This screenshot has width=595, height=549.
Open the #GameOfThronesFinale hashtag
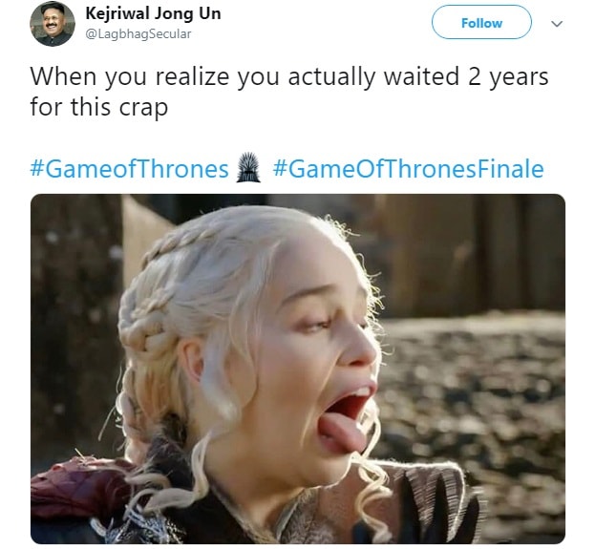(409, 169)
